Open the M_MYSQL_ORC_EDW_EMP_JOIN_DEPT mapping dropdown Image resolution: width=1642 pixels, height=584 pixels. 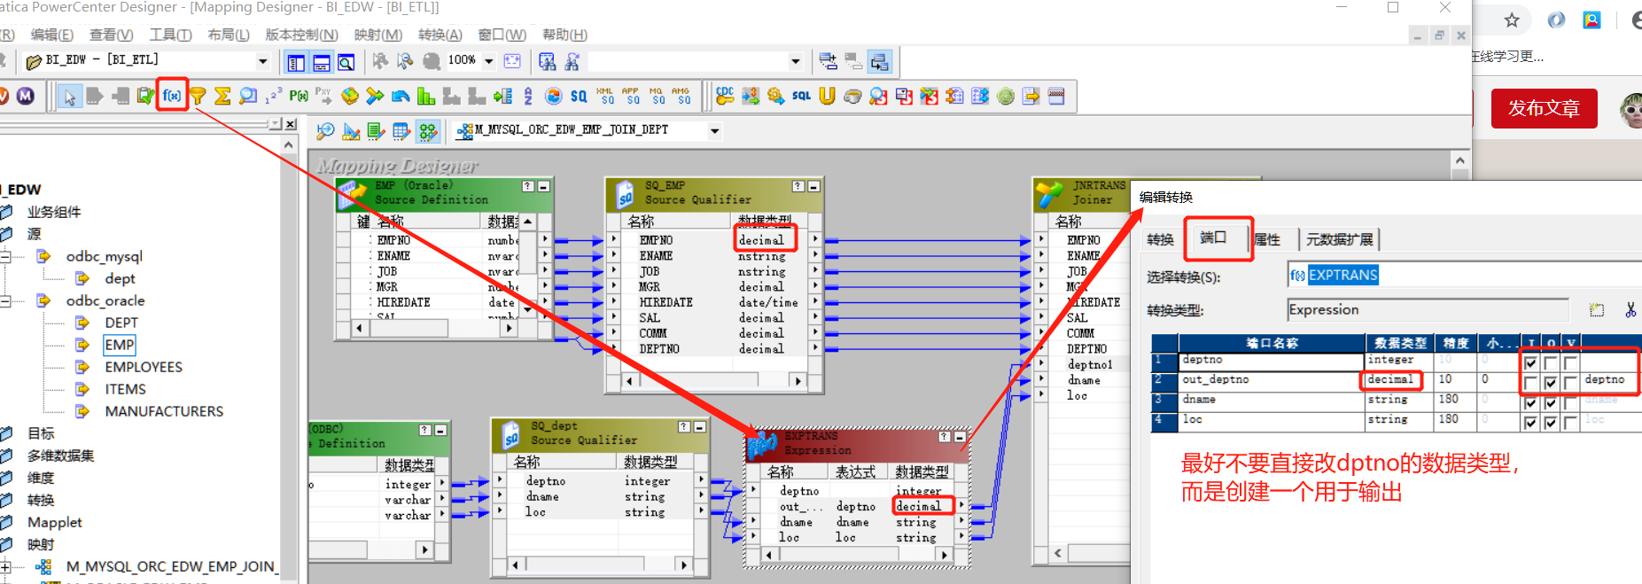pos(714,131)
